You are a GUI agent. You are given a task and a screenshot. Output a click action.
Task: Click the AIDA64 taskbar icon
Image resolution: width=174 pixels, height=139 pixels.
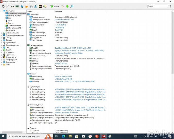point(103,136)
